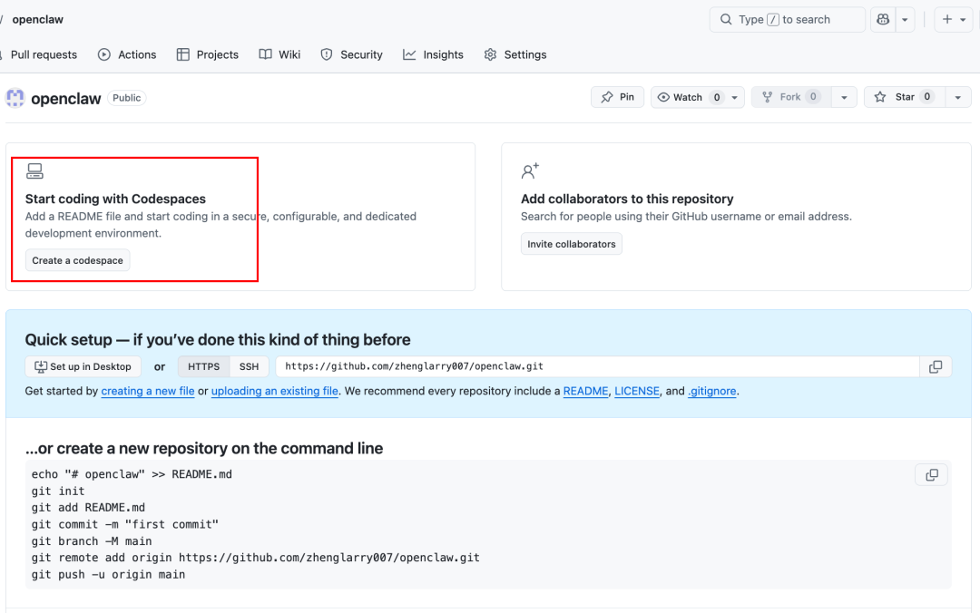Click the 'git branch -M main' line
Viewport: 980px width, 613px height.
pyautogui.click(x=92, y=541)
